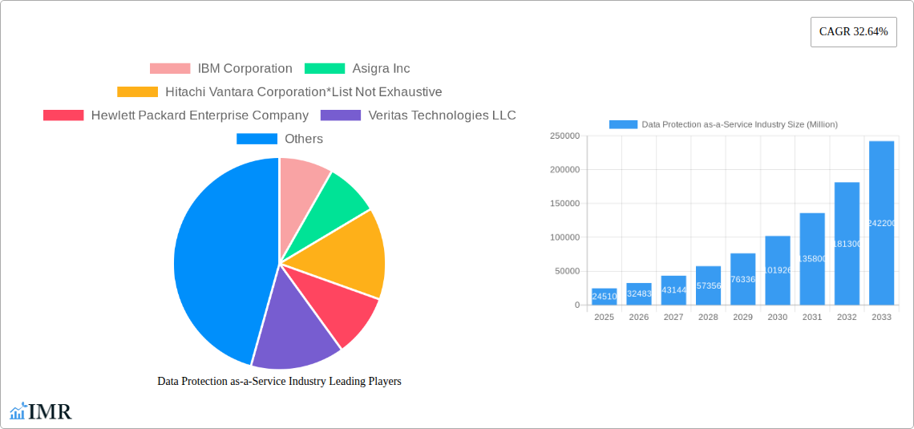Viewport: 914px width, 429px height.
Task: Click the 2031 x-axis label
Action: pos(812,317)
